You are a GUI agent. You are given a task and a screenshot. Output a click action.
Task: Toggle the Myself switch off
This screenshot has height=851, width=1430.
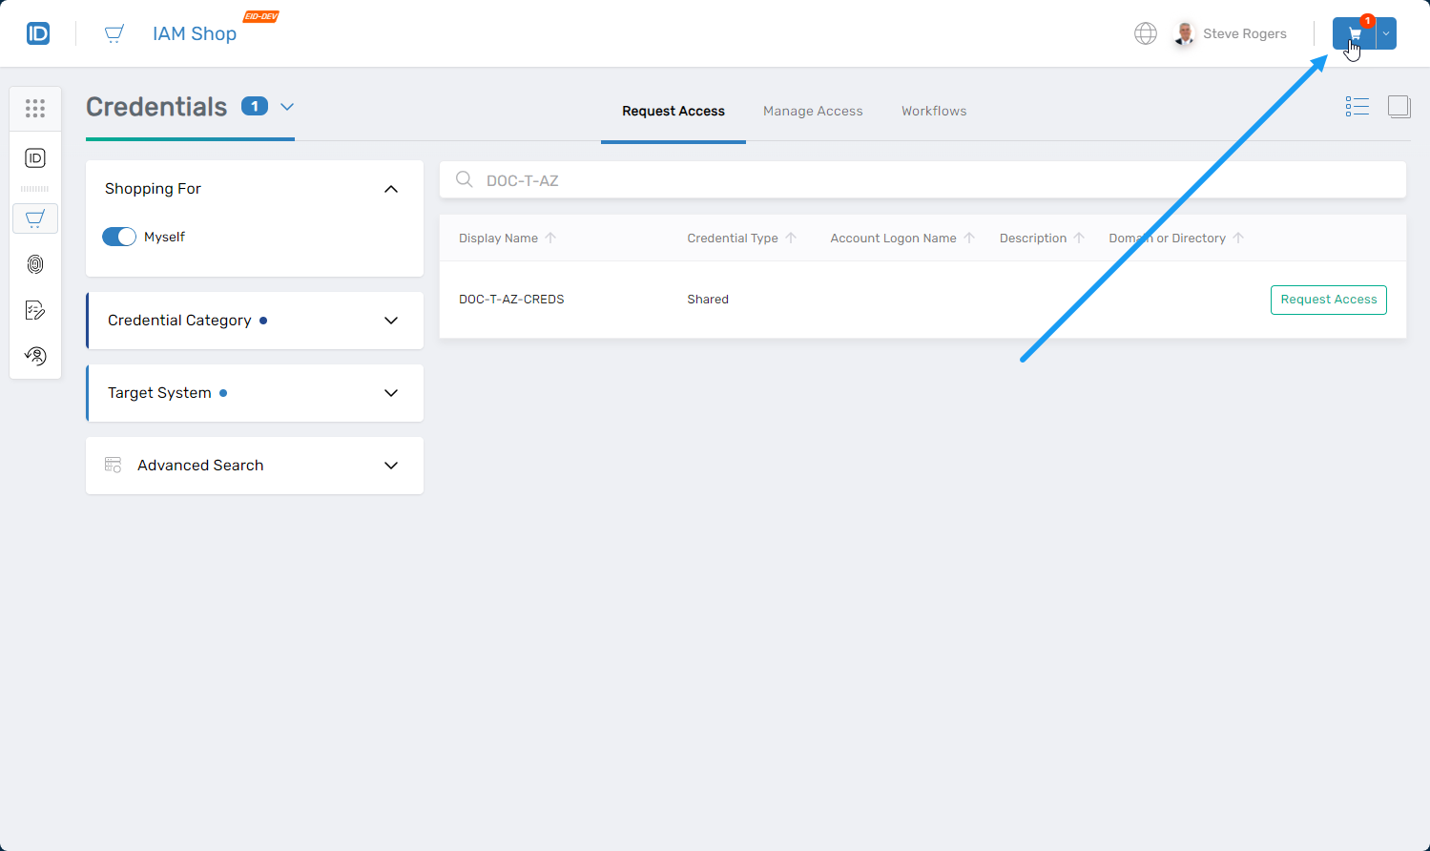pyautogui.click(x=119, y=237)
